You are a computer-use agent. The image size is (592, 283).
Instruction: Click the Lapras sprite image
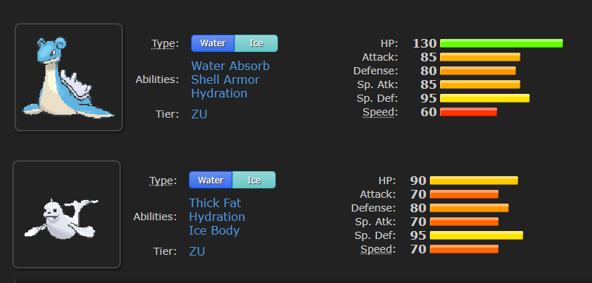68,77
